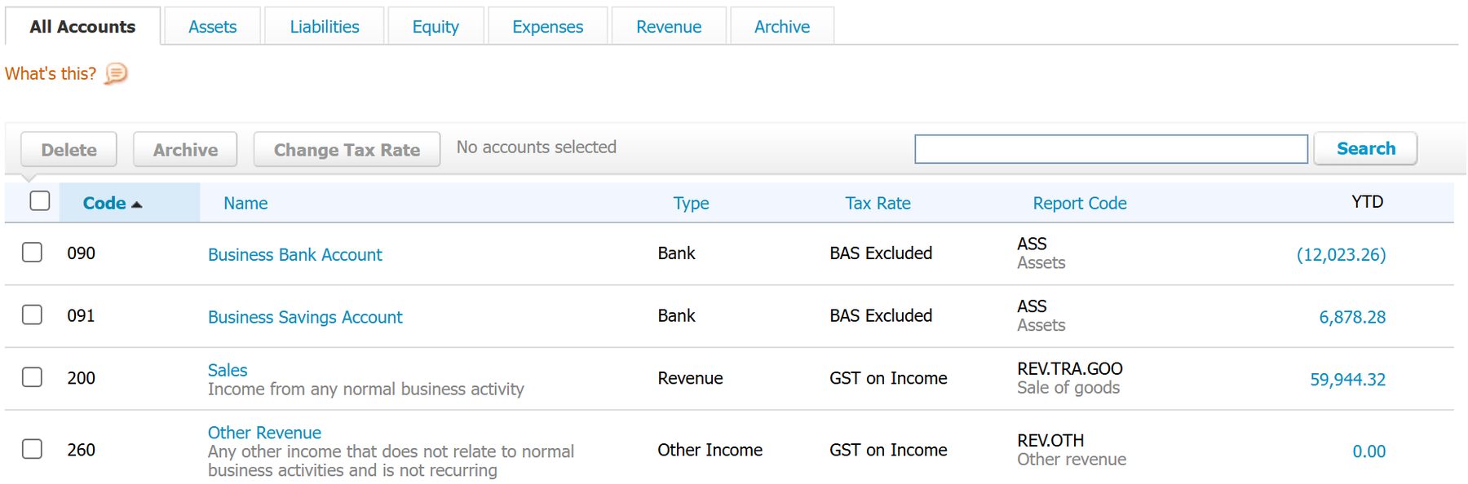Click the YTD column header
This screenshot has height=484, width=1468.
click(x=1368, y=201)
